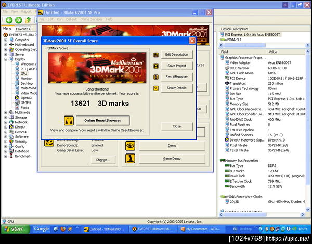This screenshot has width=312, height=244.
Task: Expand the Multimedia tree node
Action: [6, 112]
